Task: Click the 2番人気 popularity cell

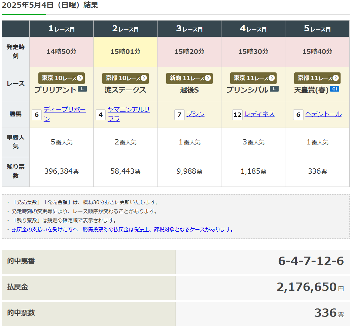Action: click(126, 142)
